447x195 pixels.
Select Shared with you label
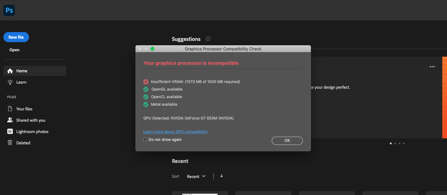[x=31, y=120]
